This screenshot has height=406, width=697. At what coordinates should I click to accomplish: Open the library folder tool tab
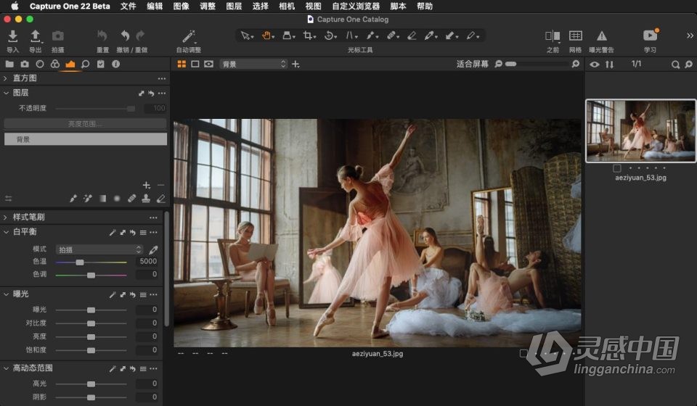click(x=9, y=64)
